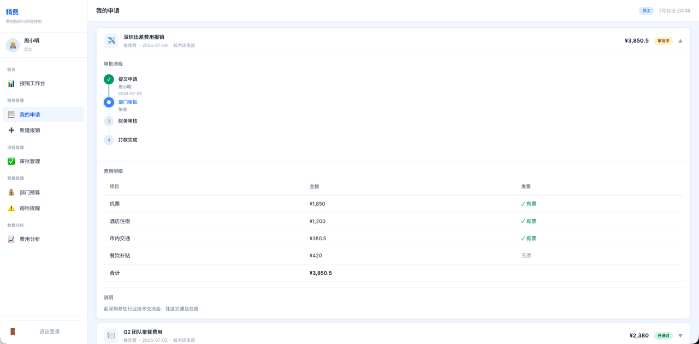The image size is (699, 344).
Task: Click the green completed step icon 提交申请
Action: pyautogui.click(x=109, y=79)
